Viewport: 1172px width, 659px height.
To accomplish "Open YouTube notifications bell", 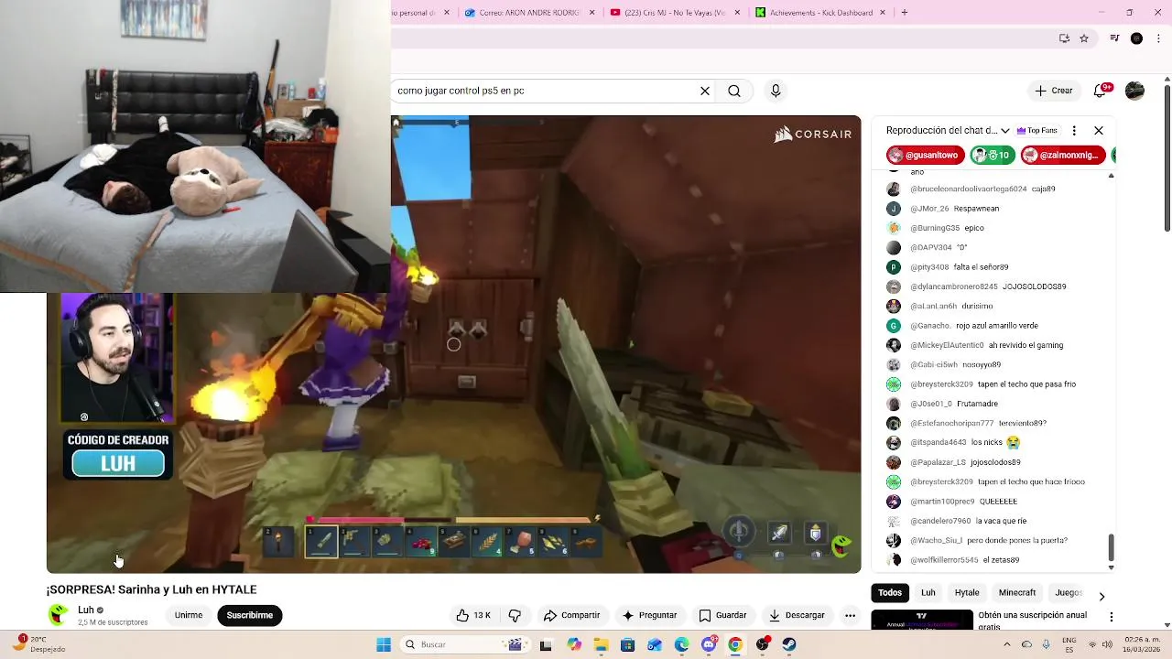I will point(1101,91).
